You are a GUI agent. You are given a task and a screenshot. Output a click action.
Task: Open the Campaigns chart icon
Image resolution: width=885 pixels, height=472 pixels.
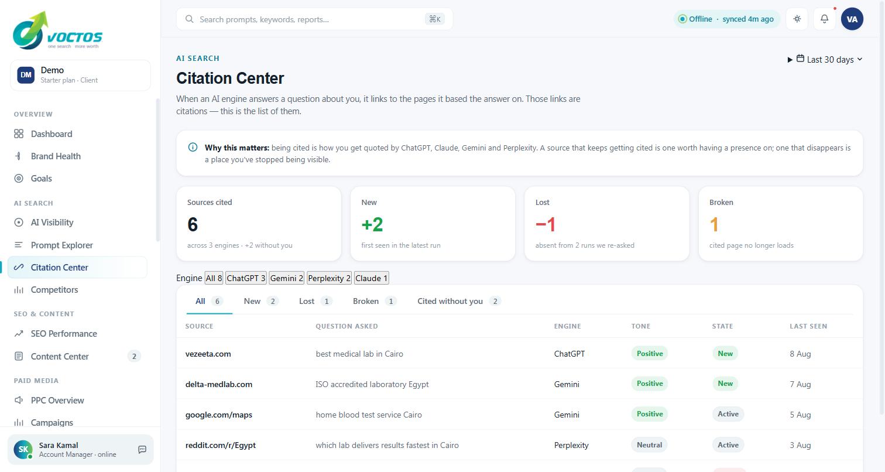tap(19, 423)
